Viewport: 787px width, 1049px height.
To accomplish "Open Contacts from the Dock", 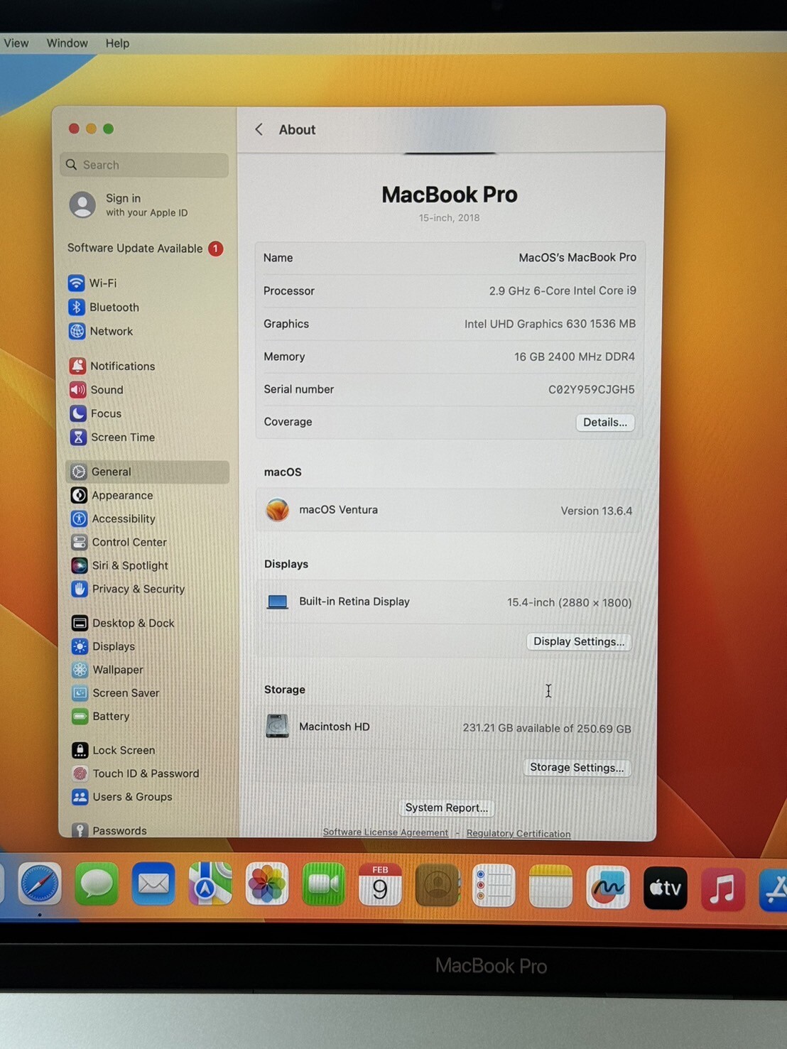I will click(438, 886).
